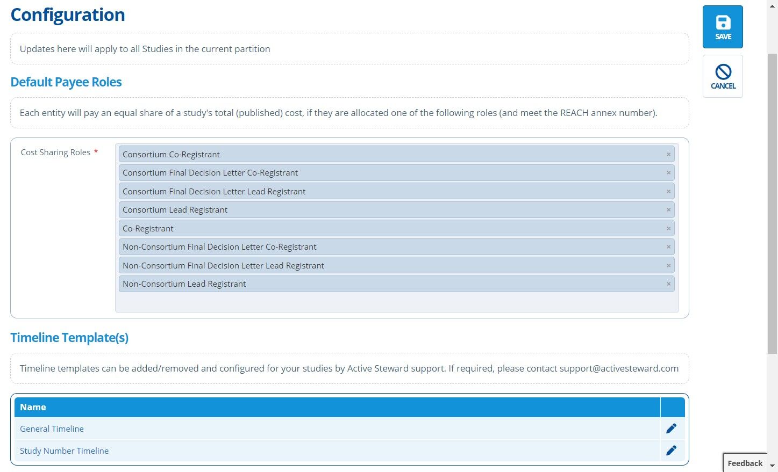
Task: Click the timeline templates support notice text
Action: click(349, 368)
